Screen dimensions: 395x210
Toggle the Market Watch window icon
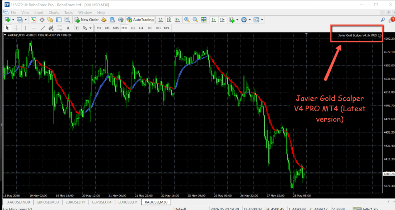[x=33, y=20]
